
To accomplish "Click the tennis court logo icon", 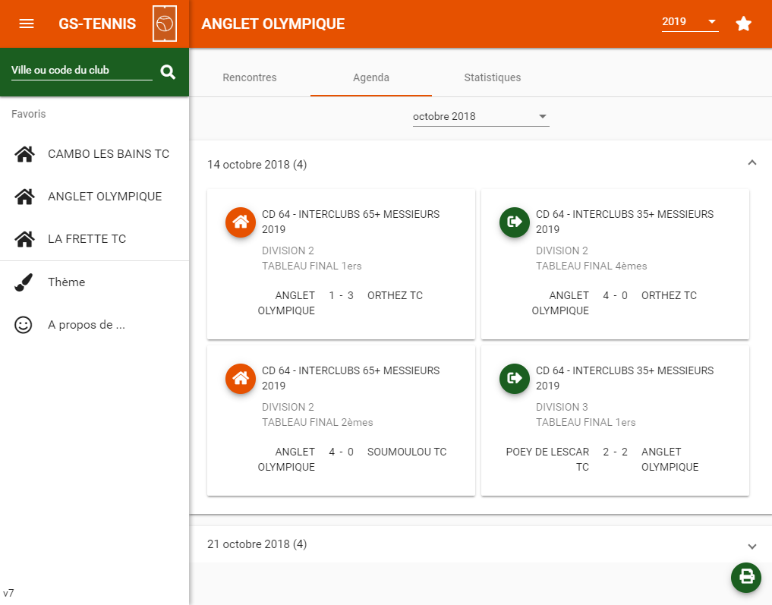I will click(x=165, y=24).
